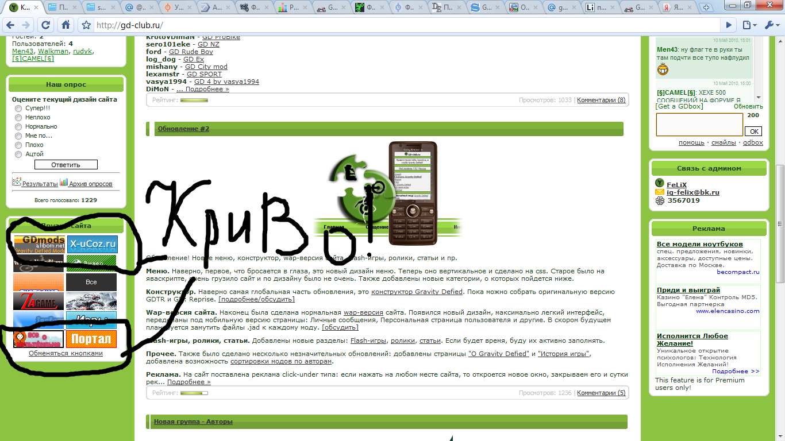
Task: Click the X-uCoz.ru banner
Action: coord(93,244)
